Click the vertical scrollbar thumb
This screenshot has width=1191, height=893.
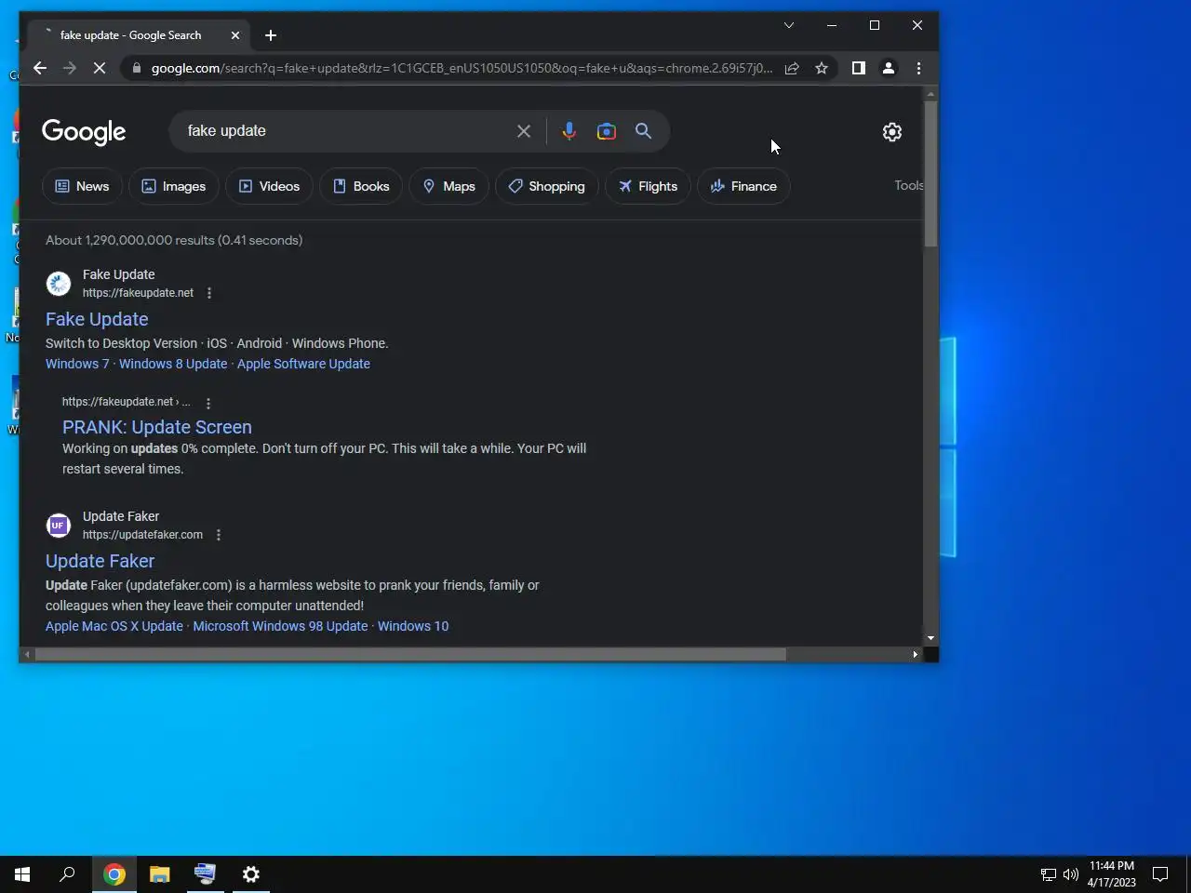[930, 172]
